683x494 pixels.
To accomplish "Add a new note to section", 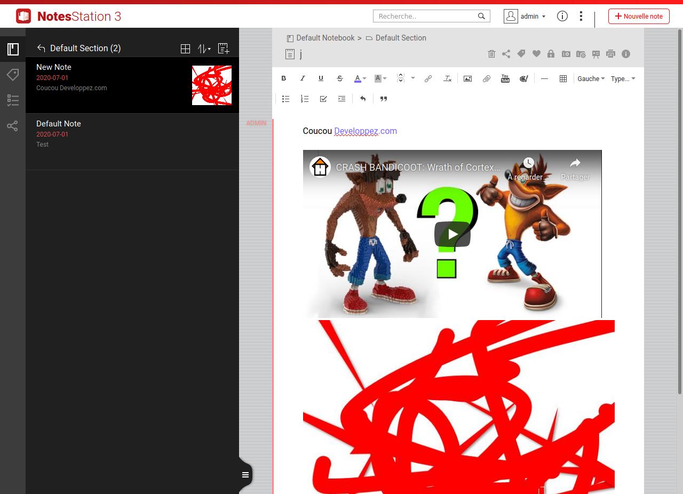I will pyautogui.click(x=224, y=49).
